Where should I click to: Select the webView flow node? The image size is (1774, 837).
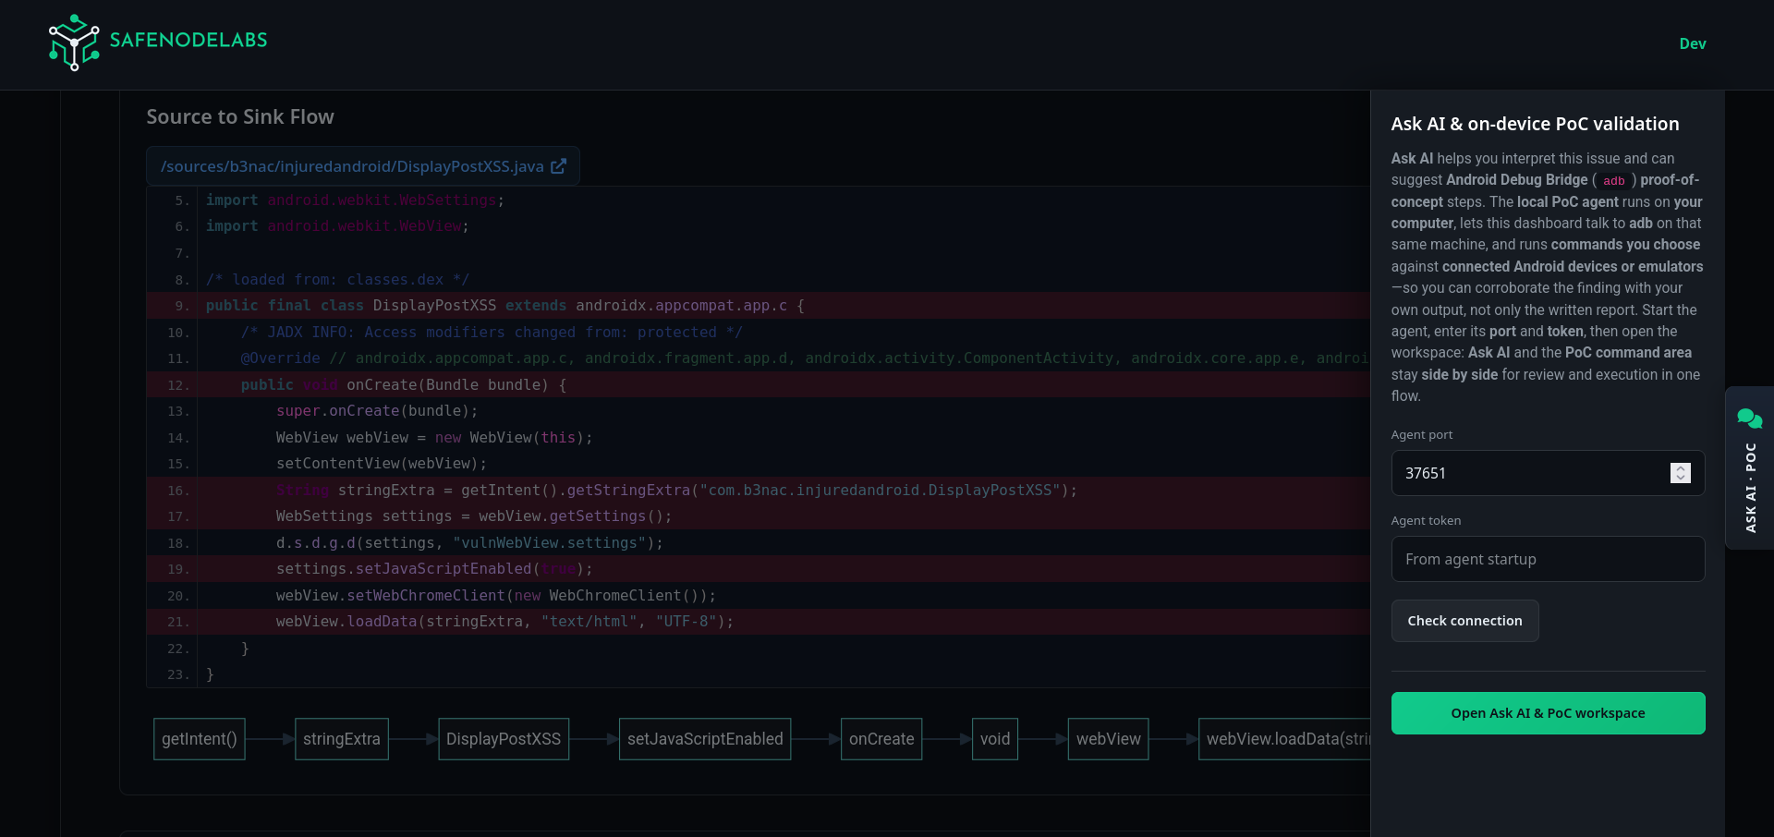tap(1109, 739)
